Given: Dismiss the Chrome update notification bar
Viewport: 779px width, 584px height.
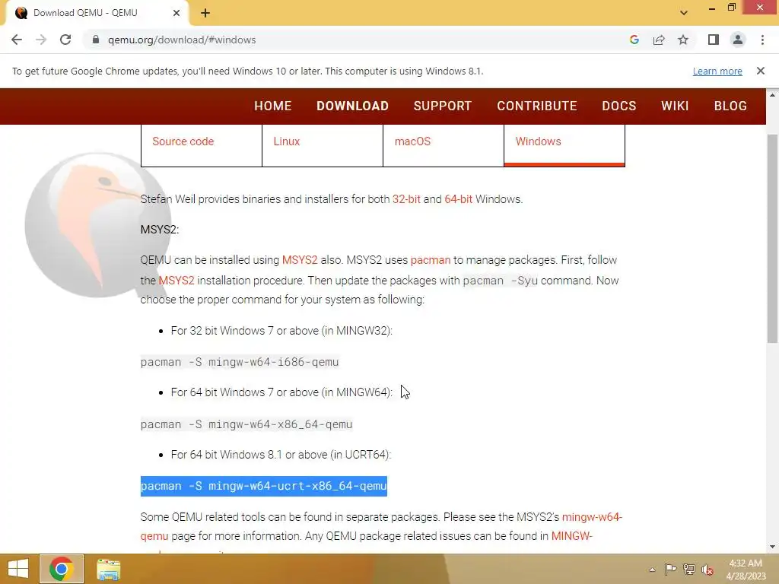Looking at the screenshot, I should pyautogui.click(x=760, y=71).
